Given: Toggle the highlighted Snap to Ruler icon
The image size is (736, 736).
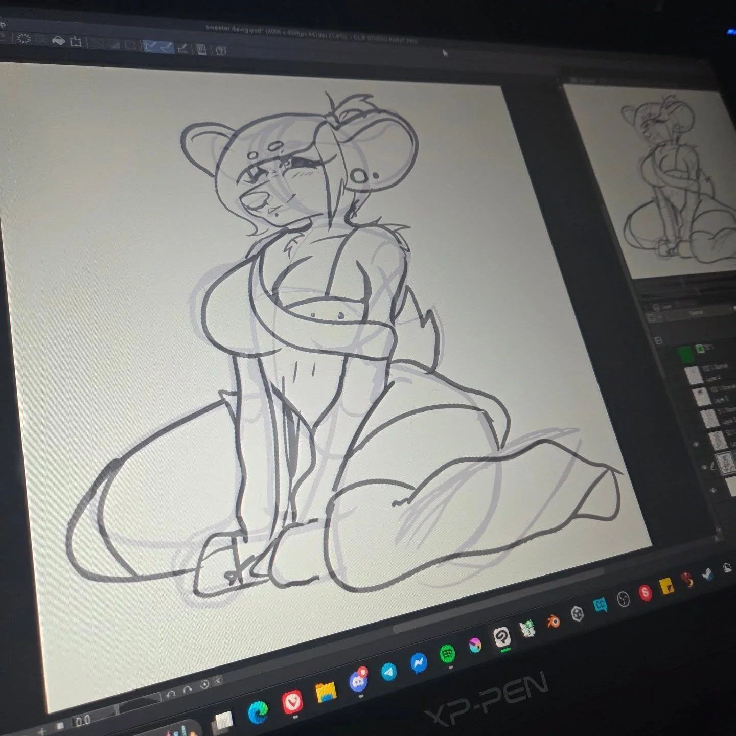Looking at the screenshot, I should [150, 47].
